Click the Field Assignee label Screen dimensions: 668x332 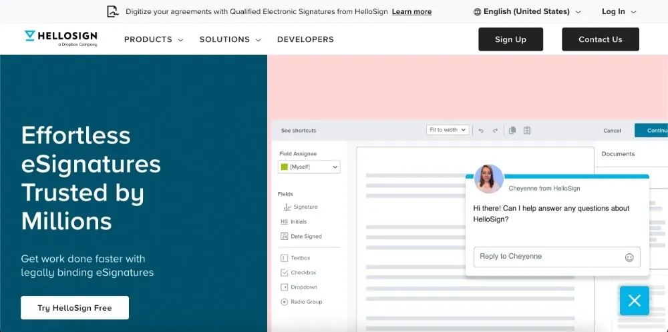point(298,154)
